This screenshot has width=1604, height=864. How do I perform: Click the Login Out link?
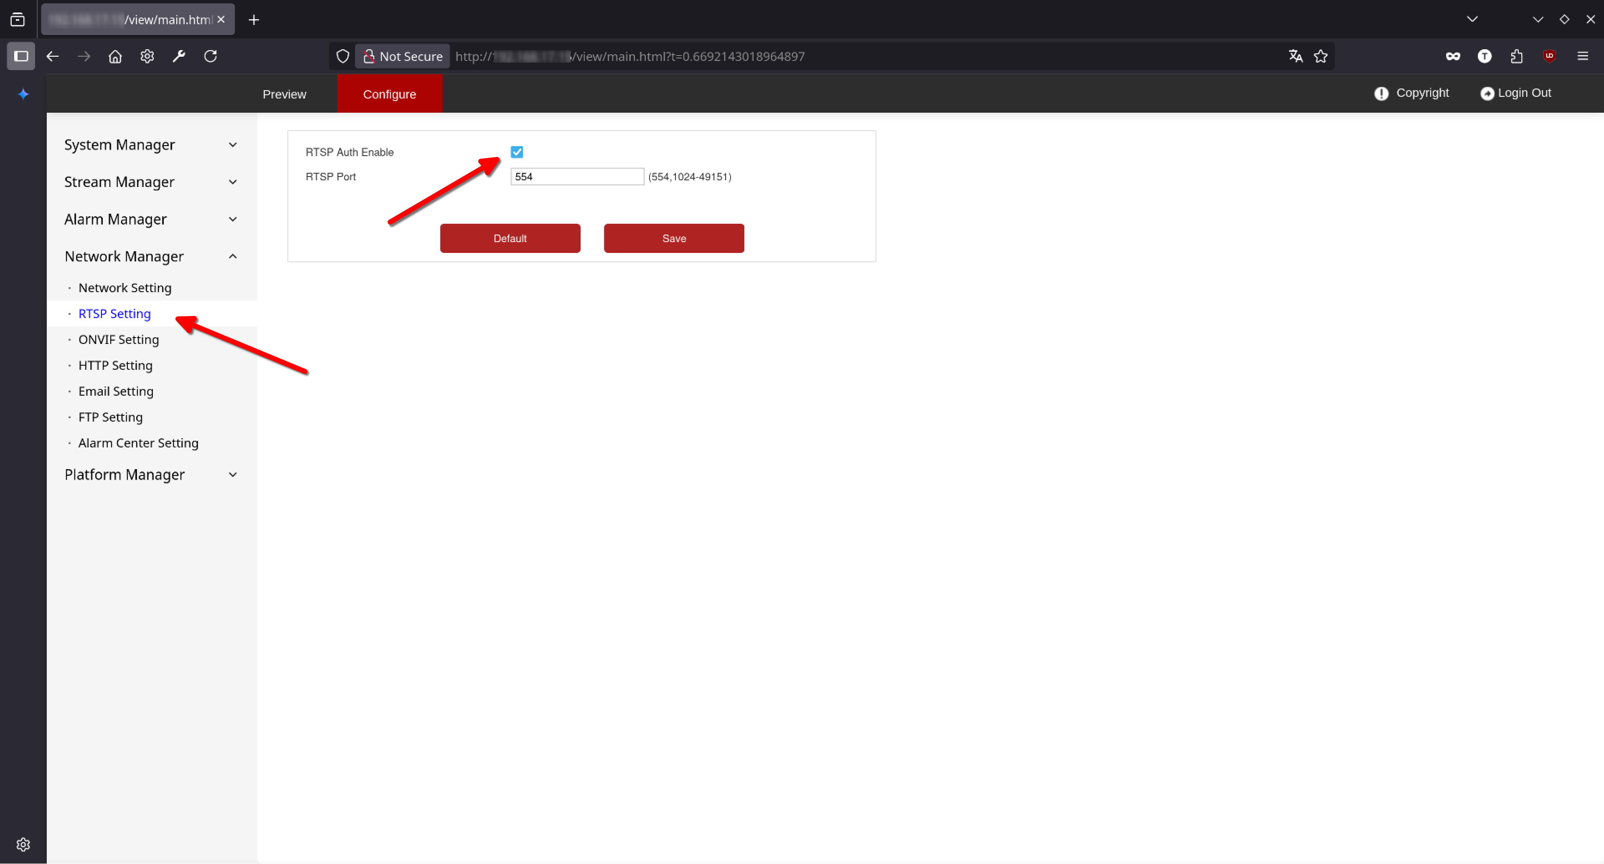1516,93
